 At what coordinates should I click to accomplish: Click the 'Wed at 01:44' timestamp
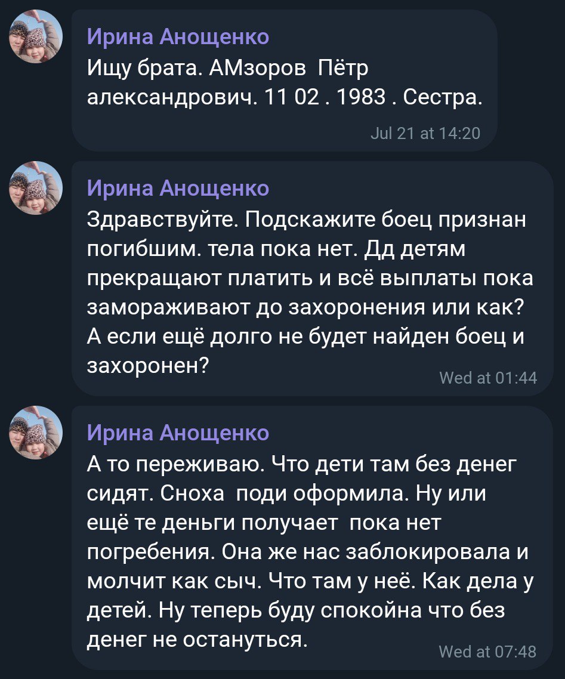[x=487, y=377]
